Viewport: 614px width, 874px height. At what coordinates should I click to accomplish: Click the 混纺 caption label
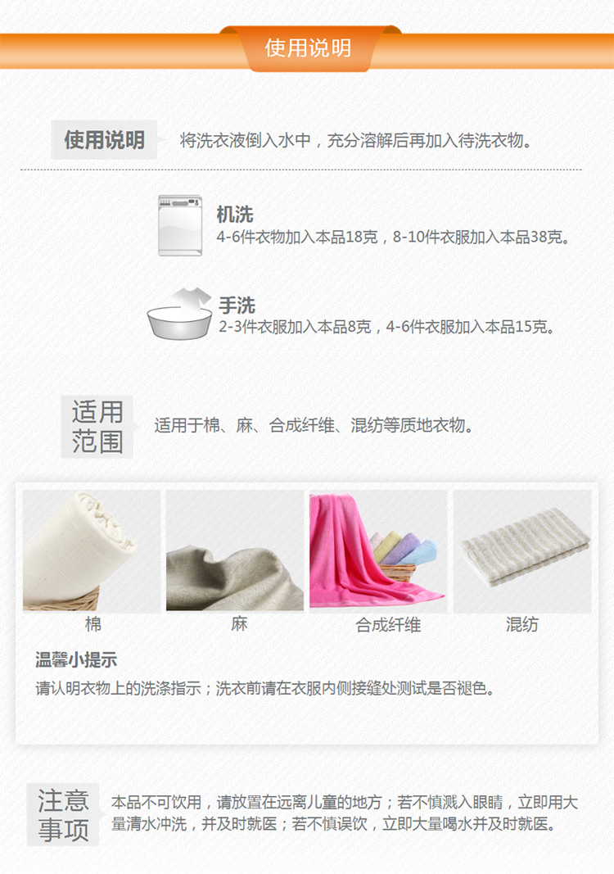click(522, 624)
